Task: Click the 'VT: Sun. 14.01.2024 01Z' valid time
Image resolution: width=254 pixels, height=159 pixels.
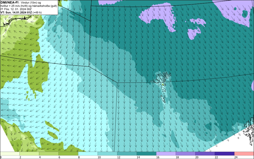Action: point(16,12)
